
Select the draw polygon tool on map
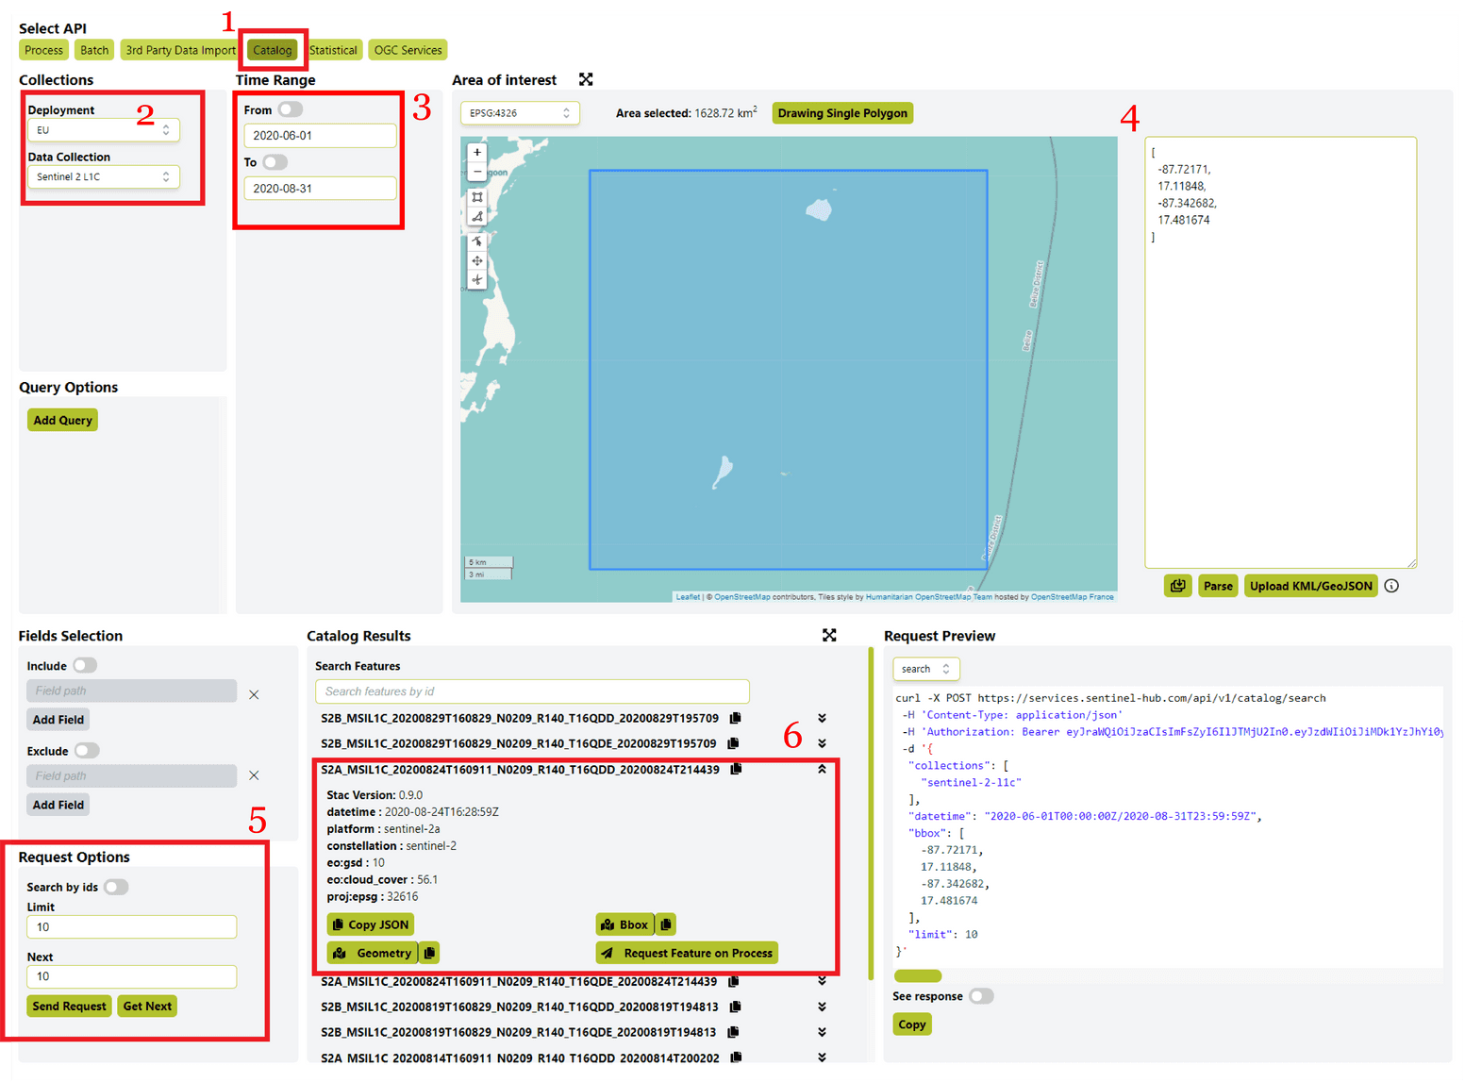(x=477, y=217)
